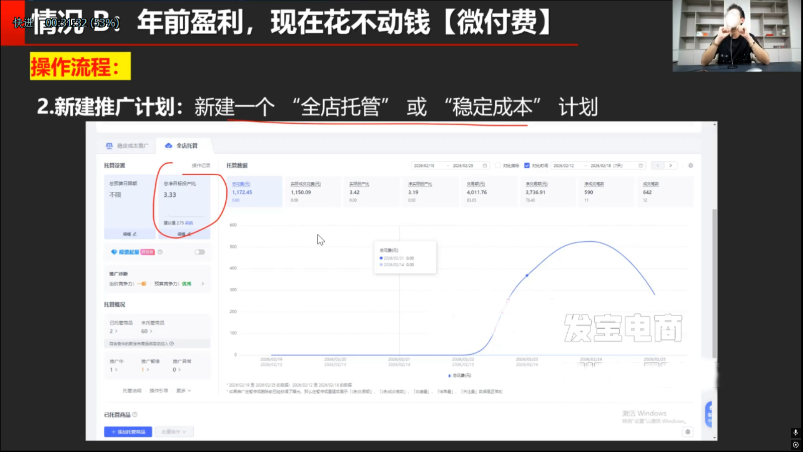Click microphone icon at bottom right corner
Image resolution: width=803 pixels, height=452 pixels.
coord(795,432)
